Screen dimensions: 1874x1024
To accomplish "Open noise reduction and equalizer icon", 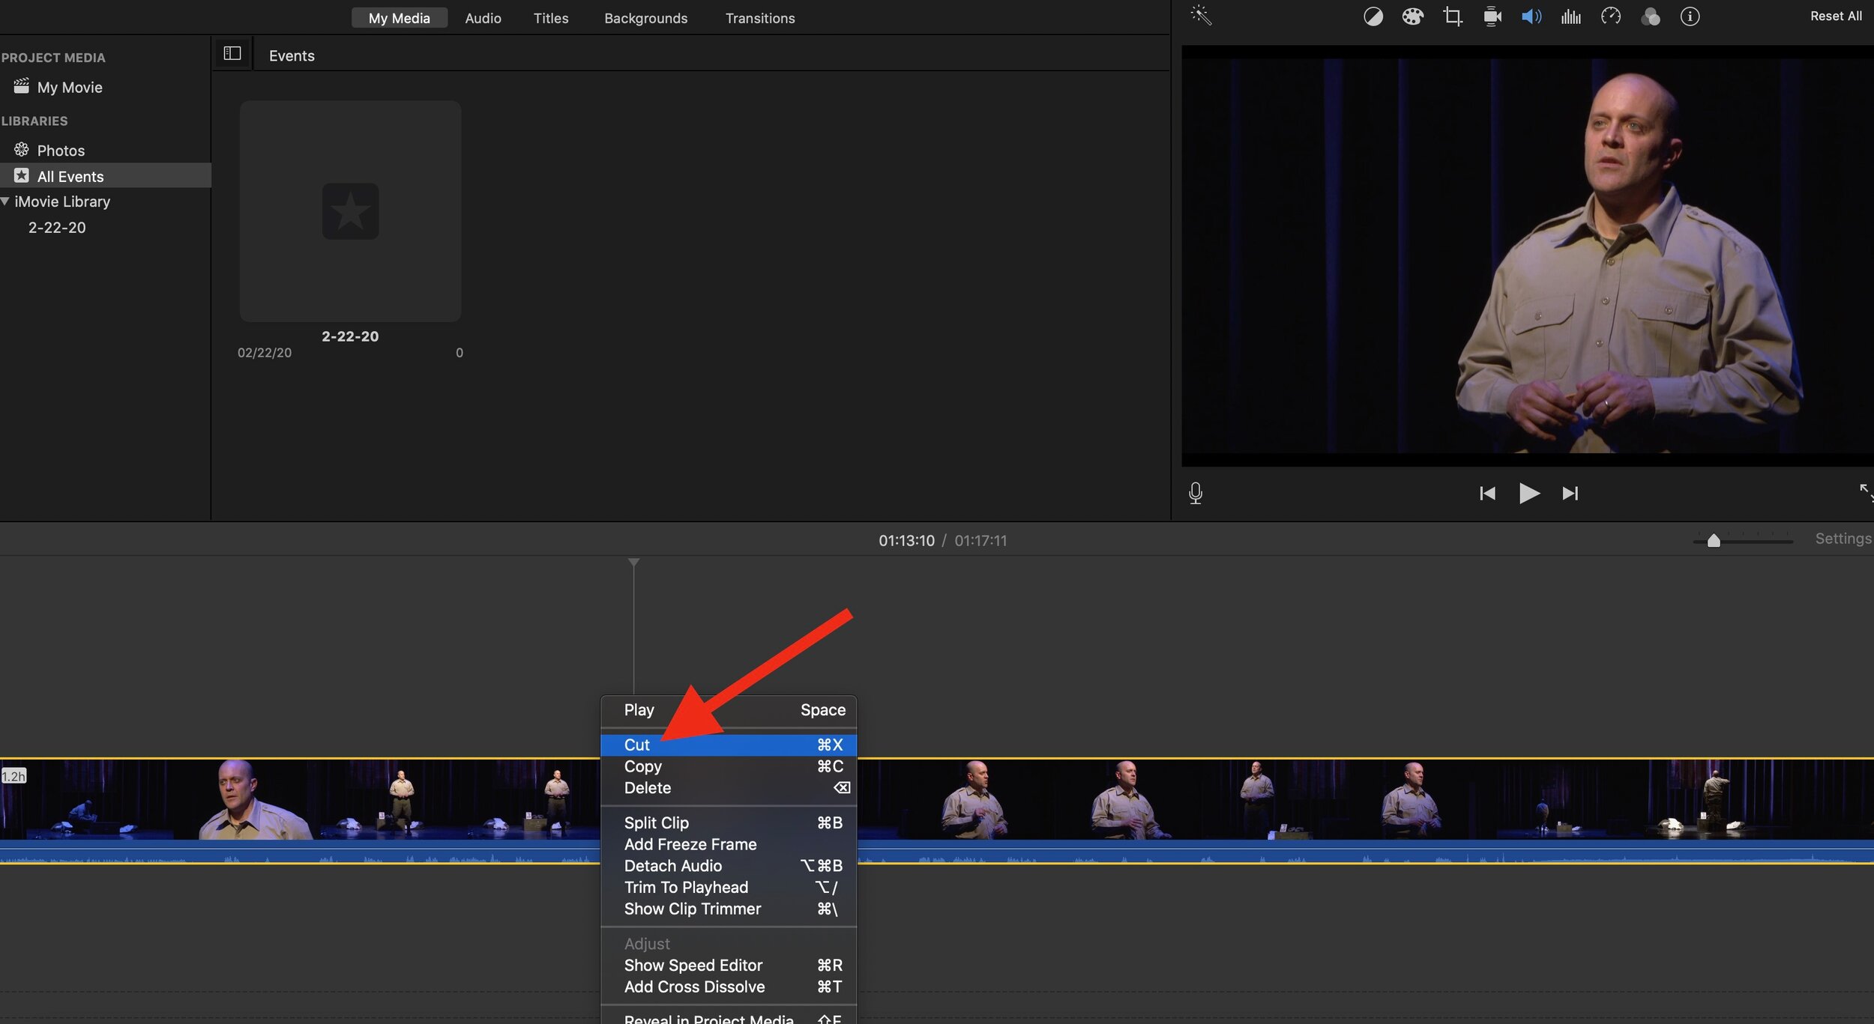I will coord(1571,16).
